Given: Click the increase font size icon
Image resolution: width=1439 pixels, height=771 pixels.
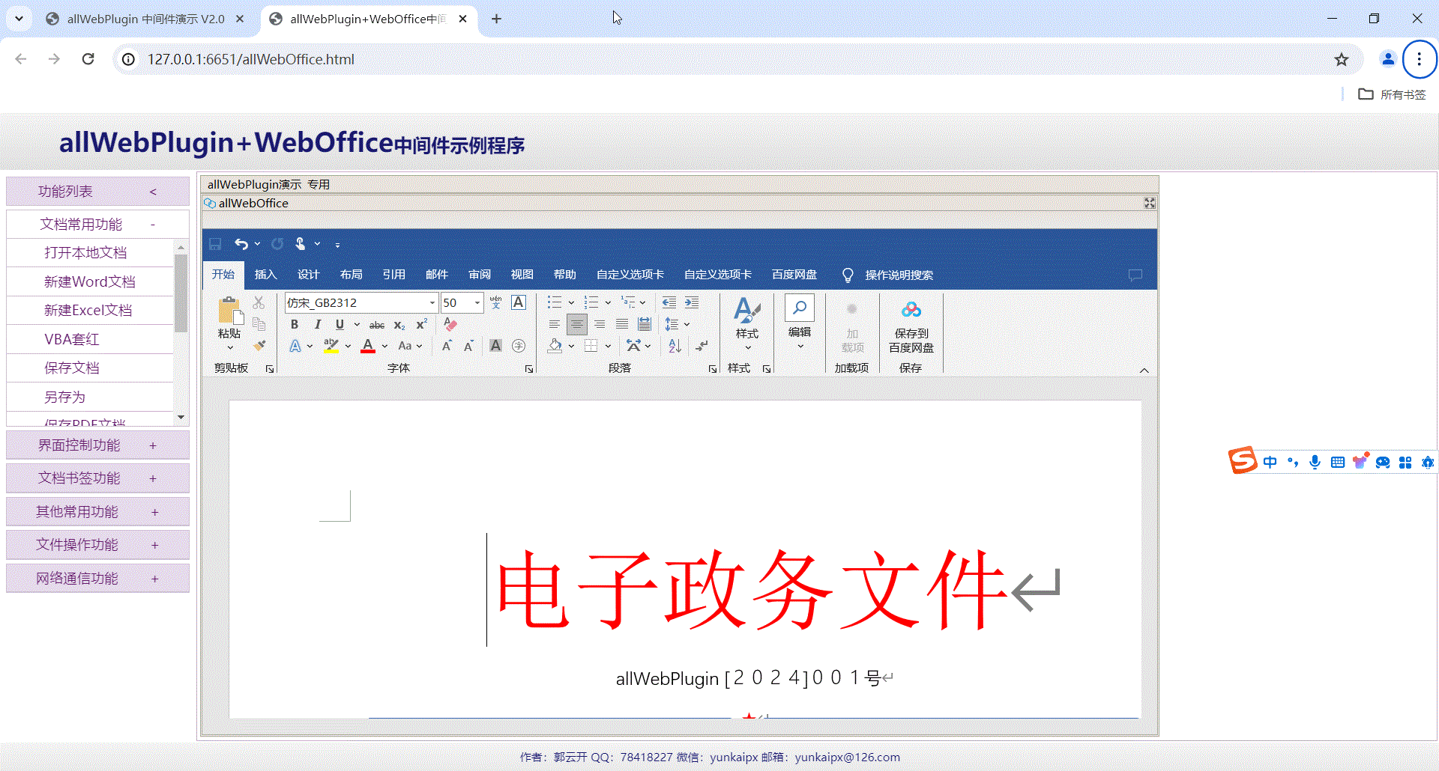Looking at the screenshot, I should pyautogui.click(x=447, y=346).
